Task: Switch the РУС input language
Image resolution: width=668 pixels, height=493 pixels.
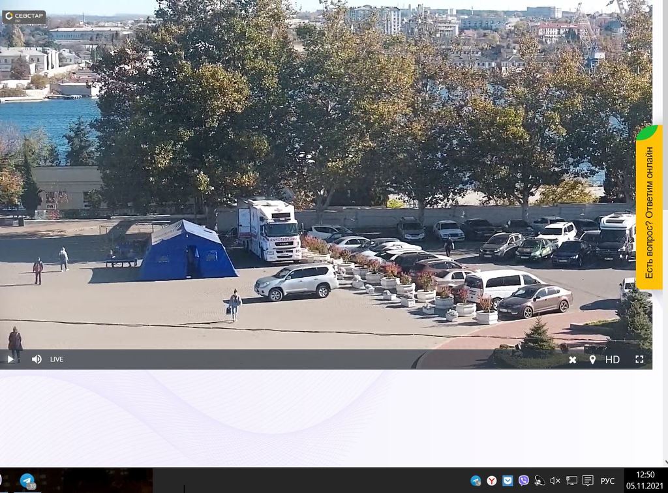Action: point(607,481)
